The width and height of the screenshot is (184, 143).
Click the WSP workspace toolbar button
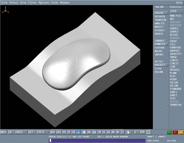[x=53, y=132]
